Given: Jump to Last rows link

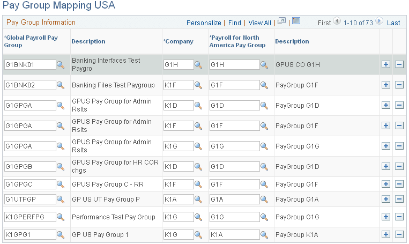Looking at the screenshot, I should point(393,23).
